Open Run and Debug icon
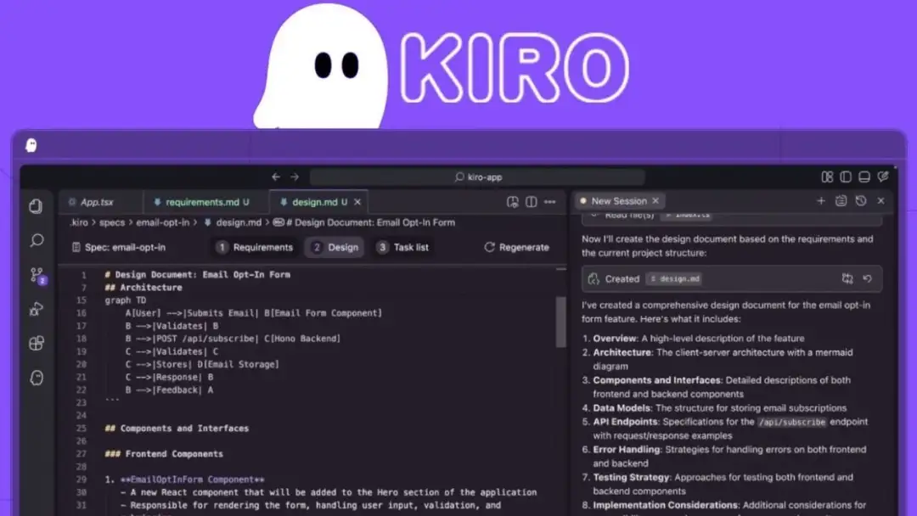Screen dimensions: 917x516 pos(37,309)
